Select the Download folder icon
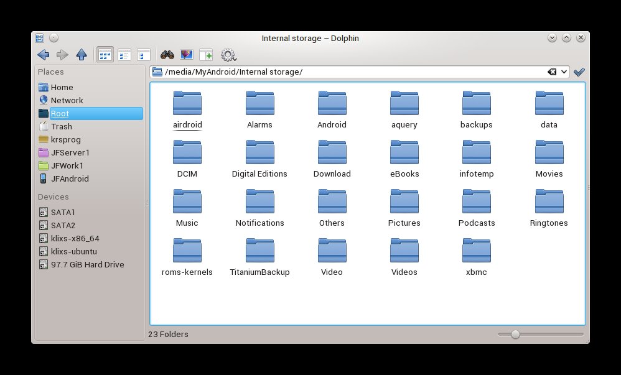The height and width of the screenshot is (375, 621). 332,152
